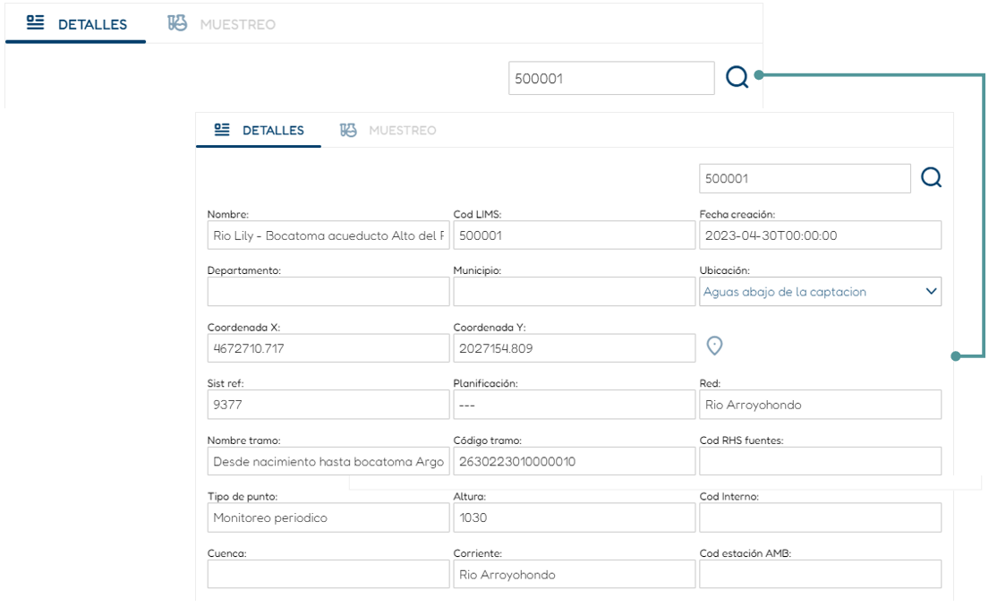Click the empty Cuenca field
Screen dimensions: 989x607
point(328,574)
